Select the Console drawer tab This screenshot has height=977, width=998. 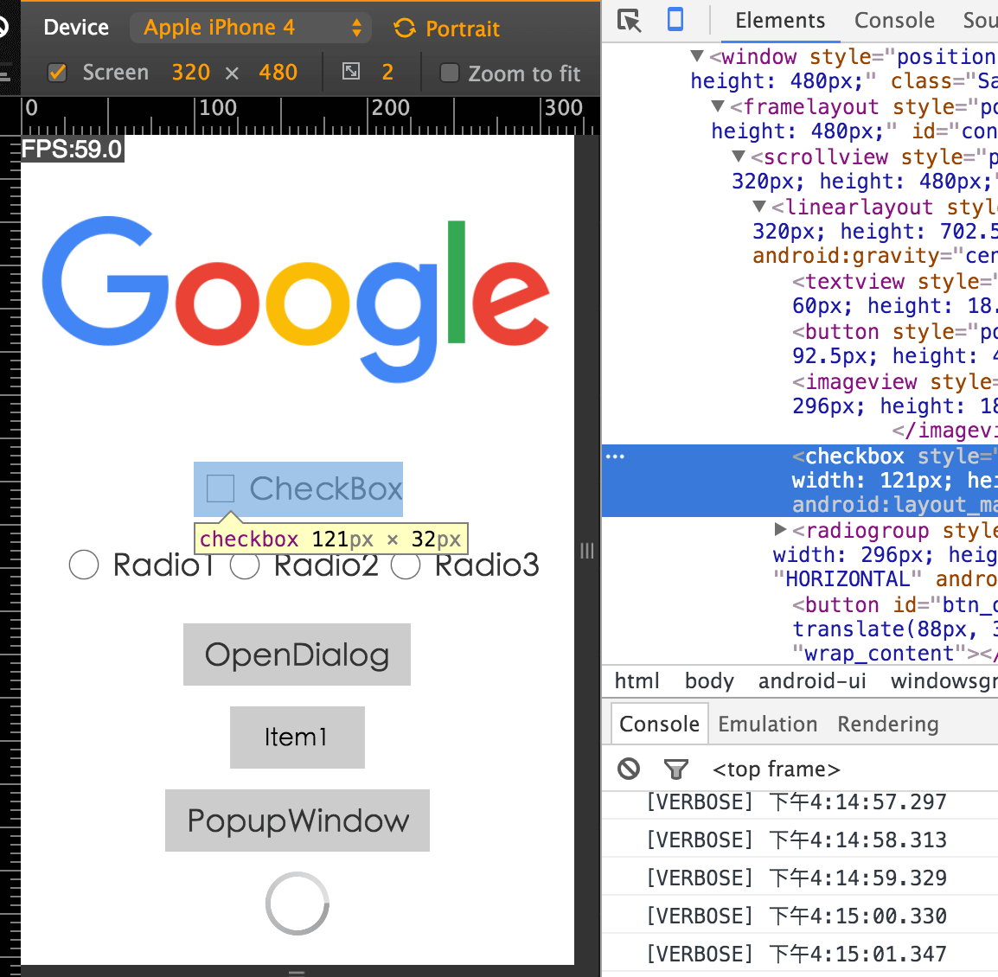coord(659,724)
